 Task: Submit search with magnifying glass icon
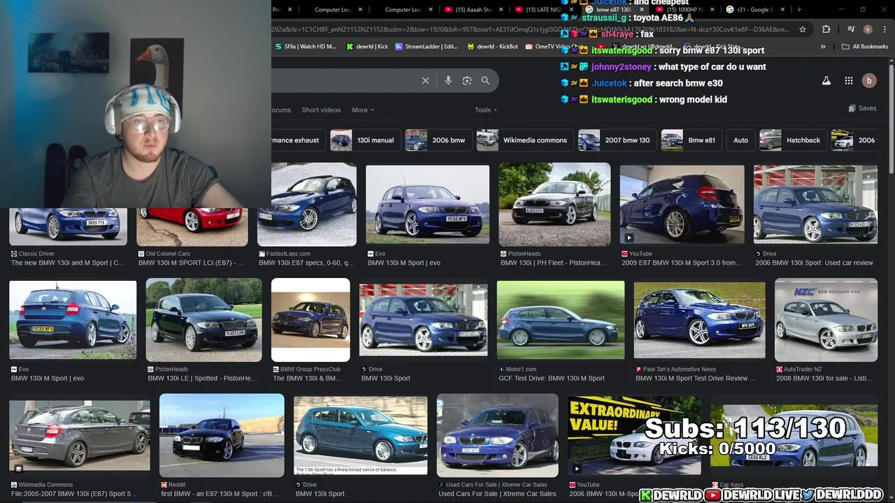pyautogui.click(x=485, y=80)
